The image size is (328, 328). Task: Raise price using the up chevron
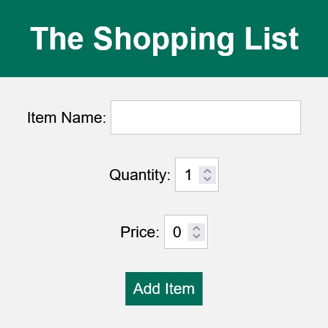(x=196, y=228)
